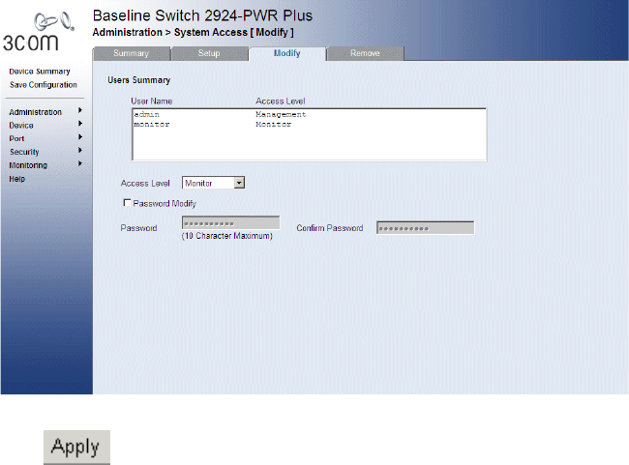Expand Security submenu arrow
The height and width of the screenshot is (465, 629).
coord(80,150)
